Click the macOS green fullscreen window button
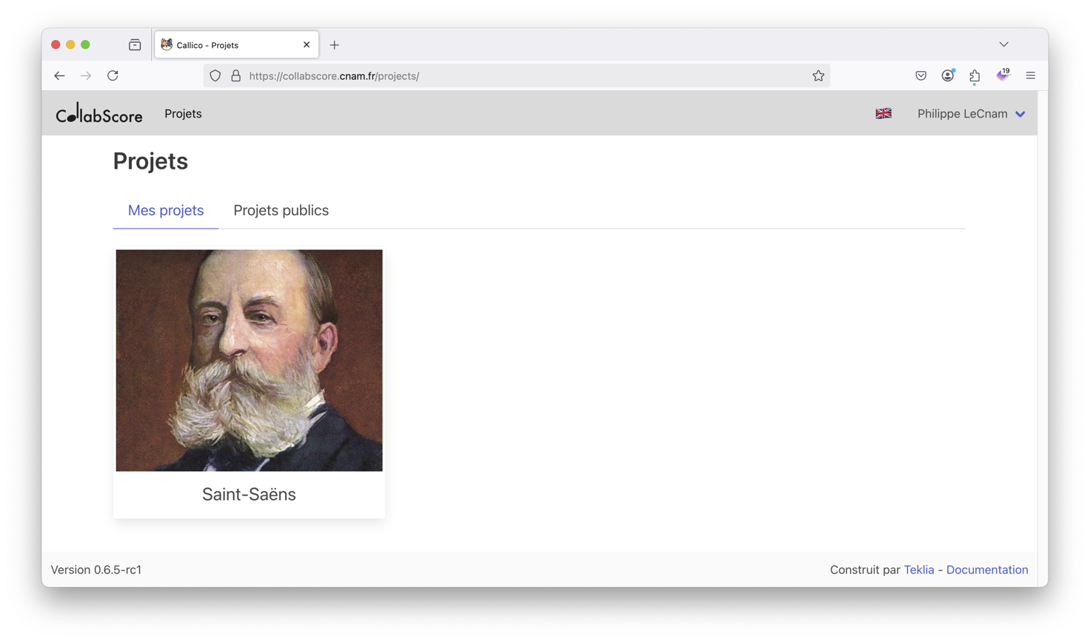Viewport: 1090px width, 642px height. (x=85, y=45)
